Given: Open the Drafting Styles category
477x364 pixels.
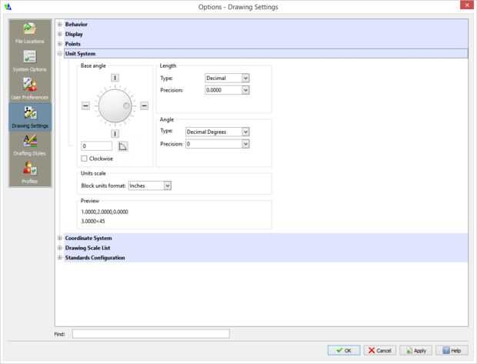Looking at the screenshot, I should tap(30, 145).
